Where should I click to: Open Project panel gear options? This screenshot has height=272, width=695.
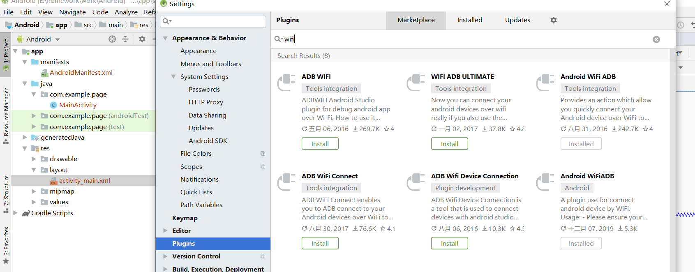(x=142, y=39)
